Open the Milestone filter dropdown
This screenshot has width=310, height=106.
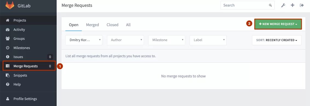point(167,40)
